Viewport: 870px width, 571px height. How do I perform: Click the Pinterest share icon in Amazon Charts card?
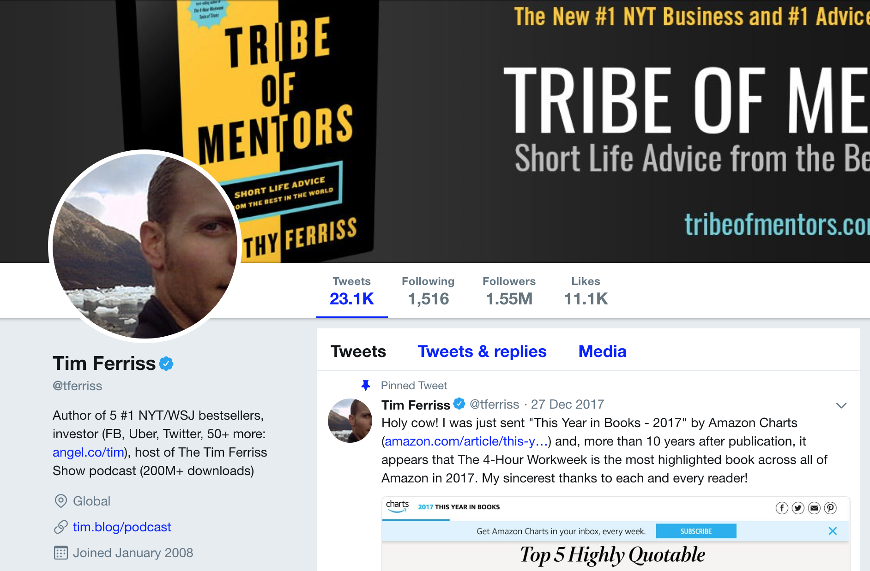pos(830,508)
